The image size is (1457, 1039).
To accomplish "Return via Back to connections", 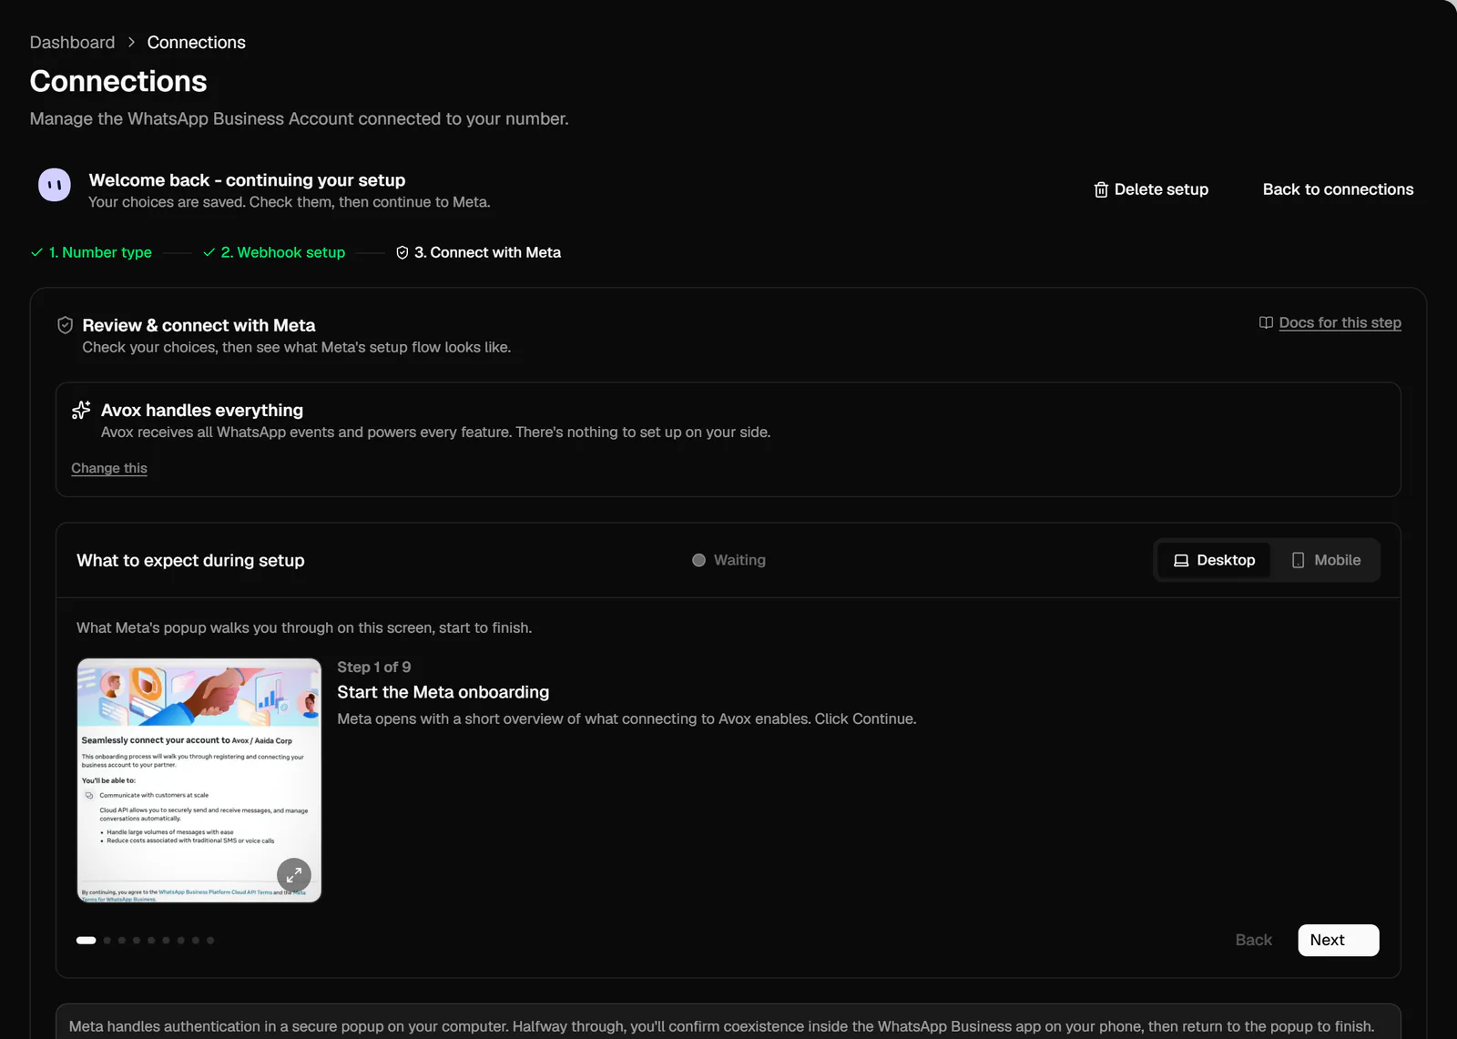I will tap(1338, 189).
